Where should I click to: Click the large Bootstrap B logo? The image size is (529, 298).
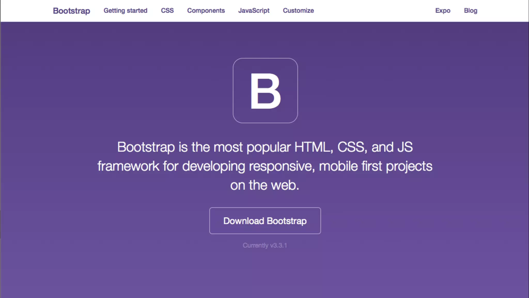click(x=265, y=91)
